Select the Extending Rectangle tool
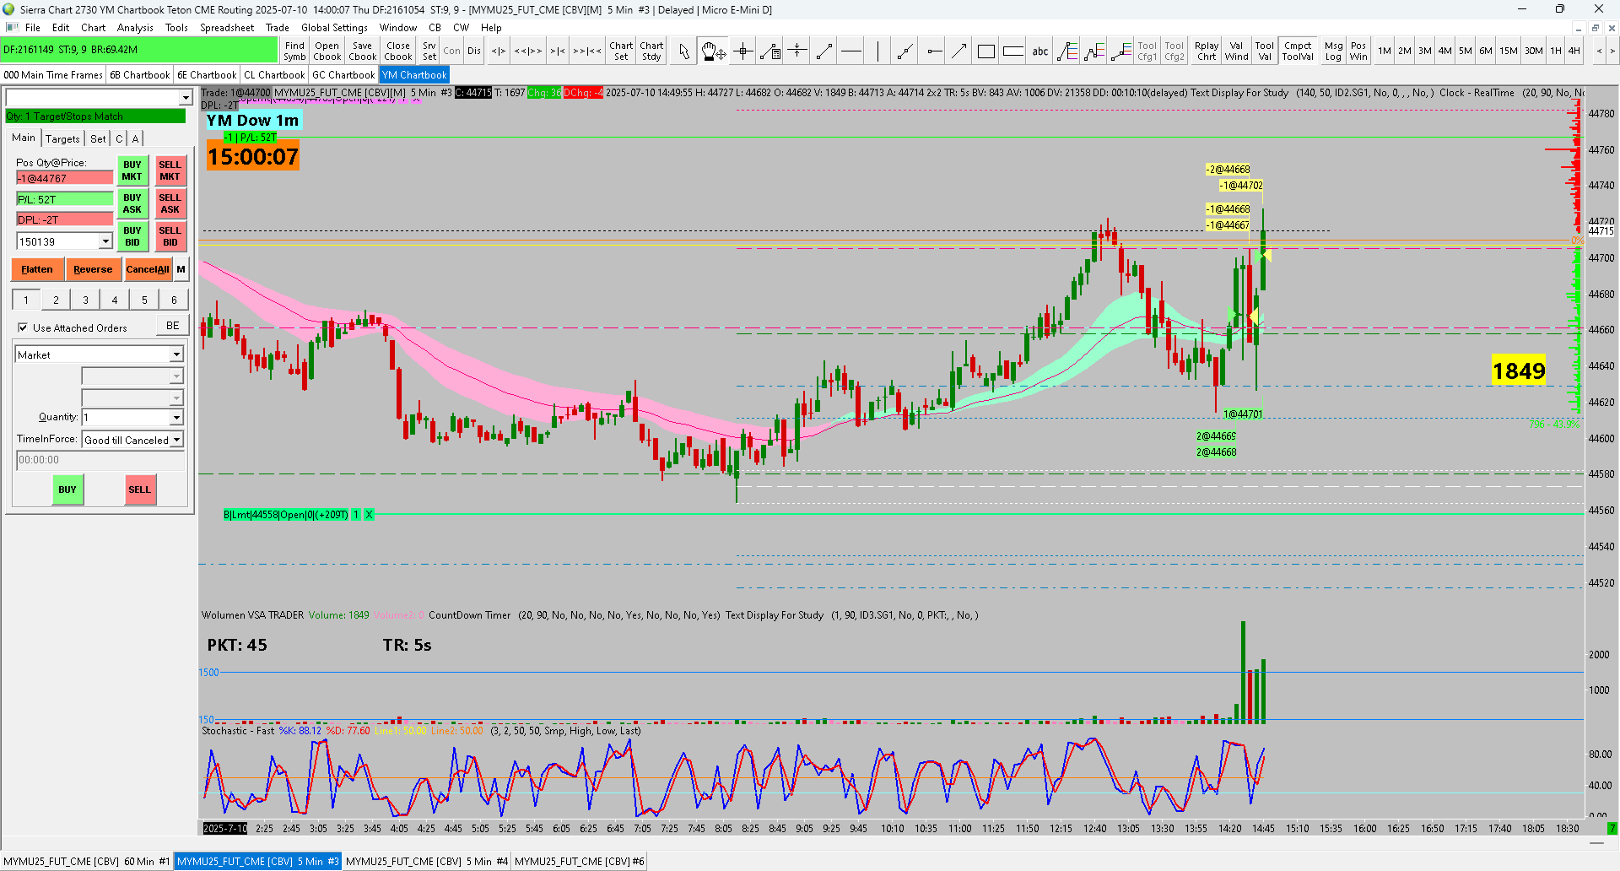 [1013, 51]
